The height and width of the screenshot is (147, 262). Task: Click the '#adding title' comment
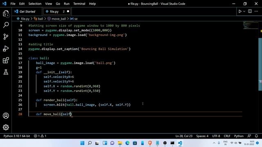pos(41,44)
